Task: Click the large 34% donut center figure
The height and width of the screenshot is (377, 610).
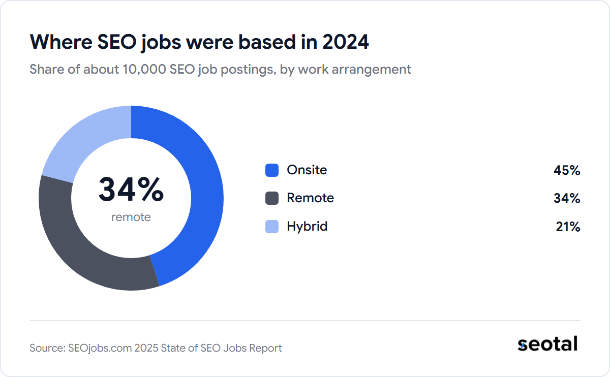Action: point(131,189)
